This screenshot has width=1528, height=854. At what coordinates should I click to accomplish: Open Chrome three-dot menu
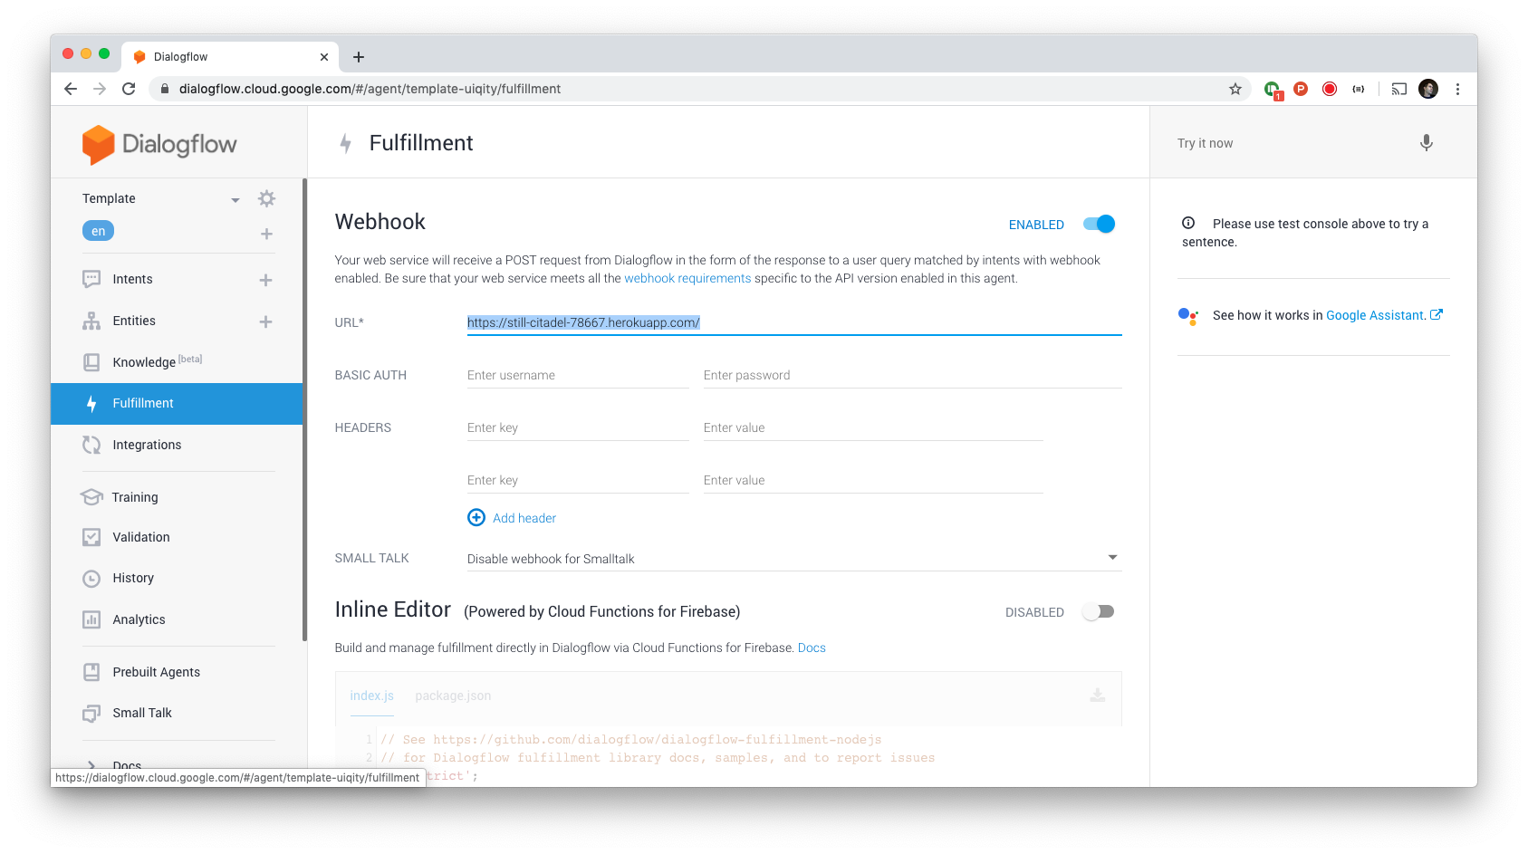point(1457,89)
